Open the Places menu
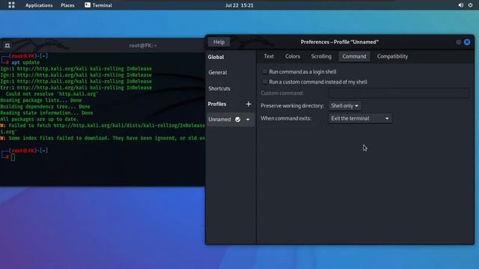This screenshot has height=269, width=479. click(x=67, y=5)
